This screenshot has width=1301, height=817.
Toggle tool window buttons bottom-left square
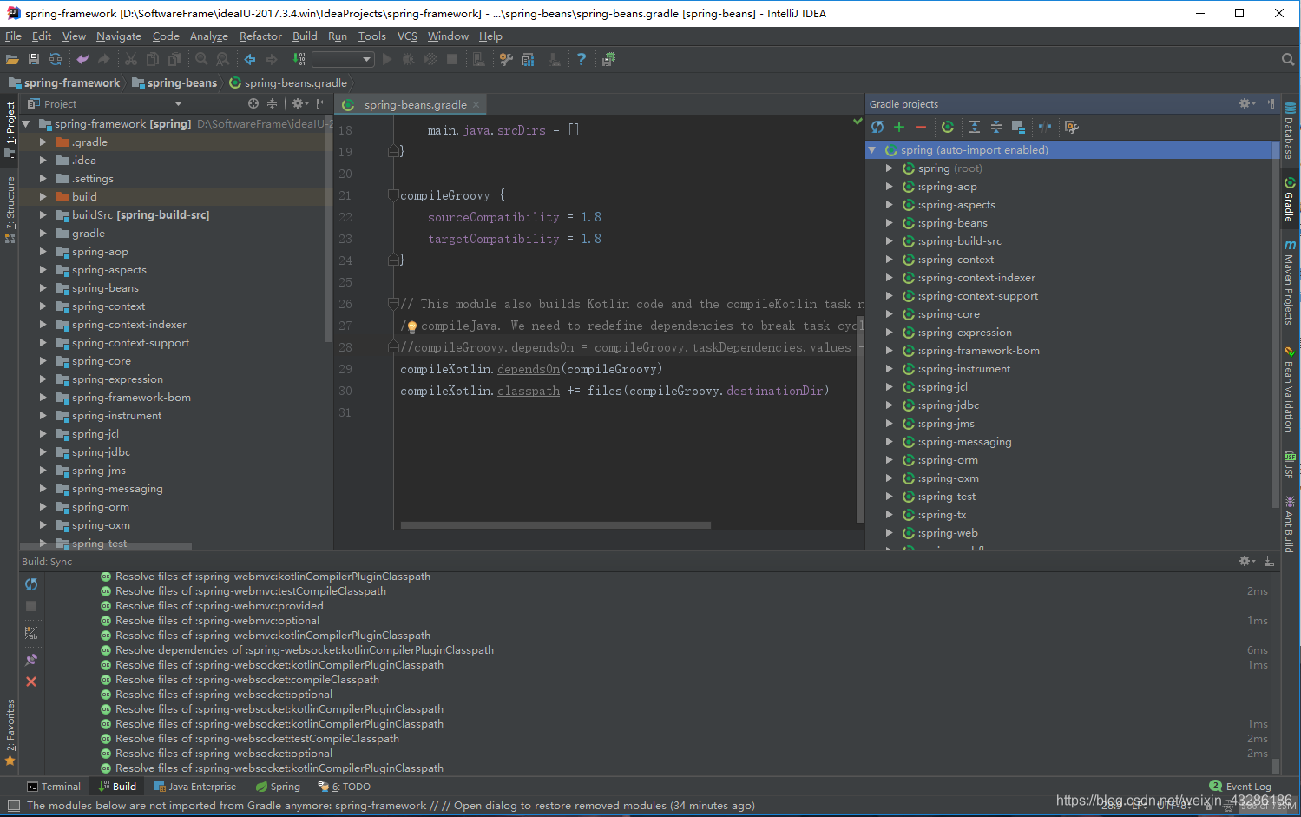13,806
